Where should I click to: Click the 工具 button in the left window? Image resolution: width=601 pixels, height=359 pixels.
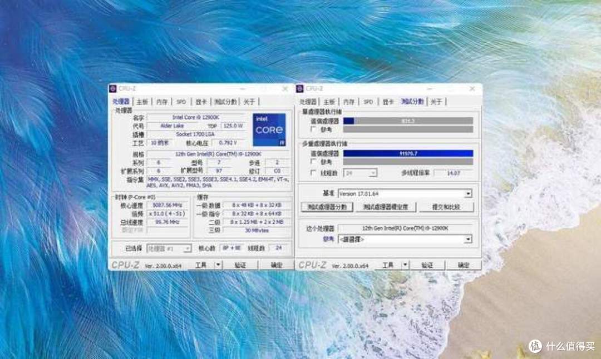coord(201,265)
